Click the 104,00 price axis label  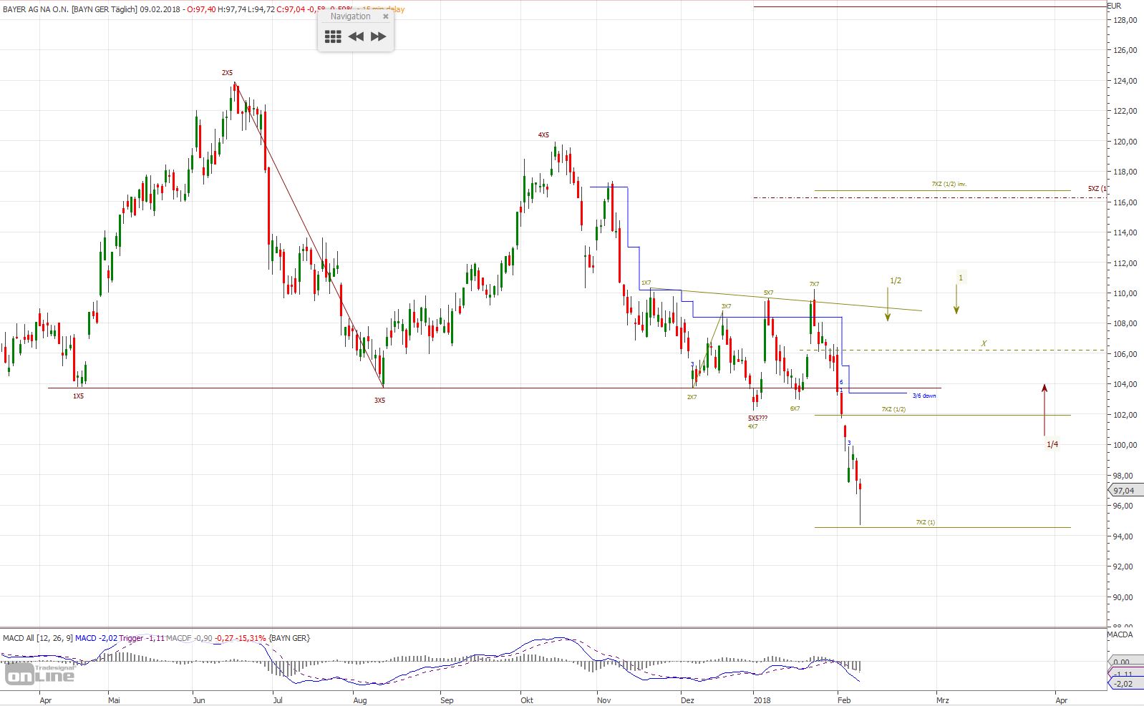pos(1125,384)
